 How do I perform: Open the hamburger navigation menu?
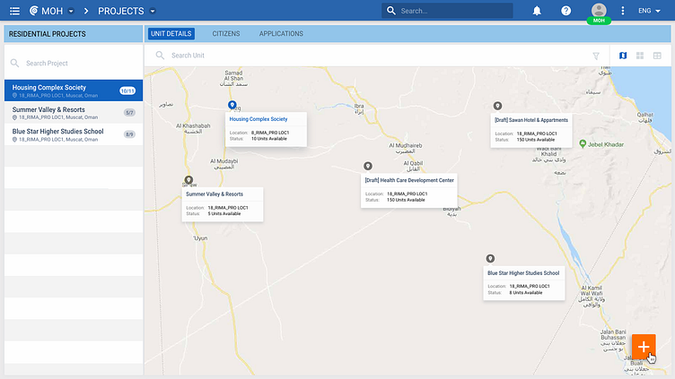[x=14, y=11]
